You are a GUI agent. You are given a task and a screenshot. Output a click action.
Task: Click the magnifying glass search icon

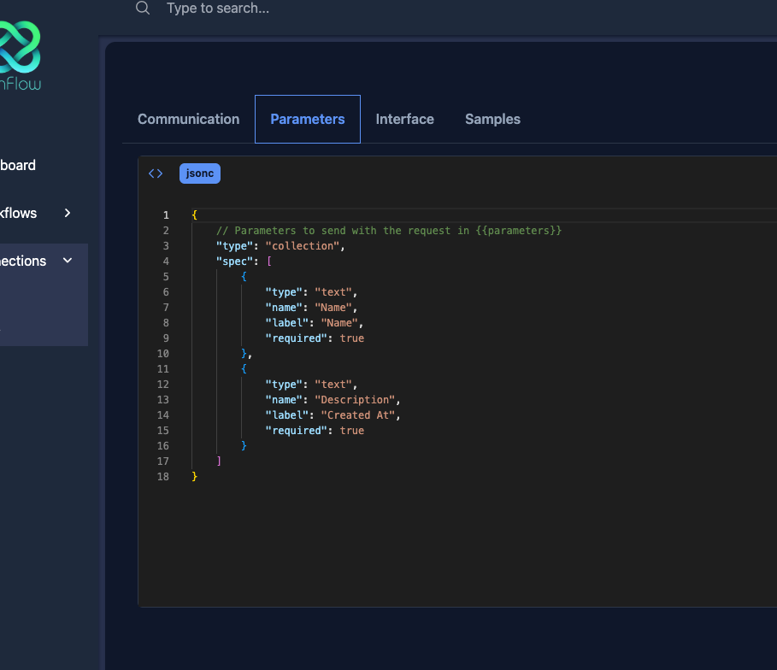point(143,9)
